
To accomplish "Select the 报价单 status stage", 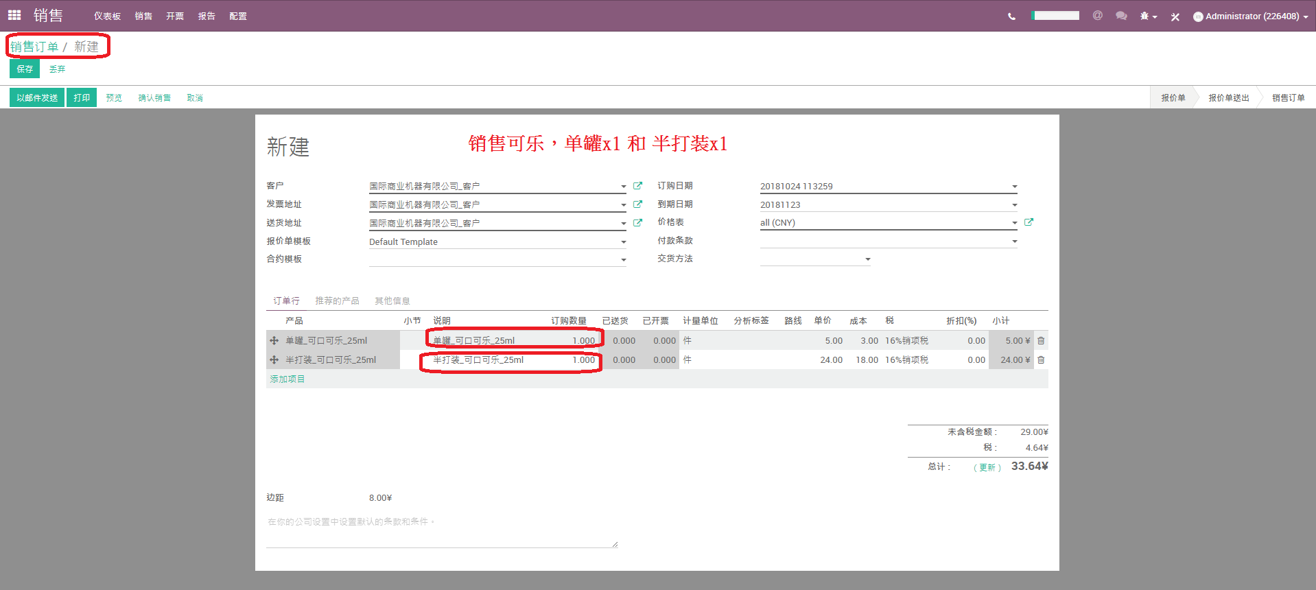I will click(1173, 97).
